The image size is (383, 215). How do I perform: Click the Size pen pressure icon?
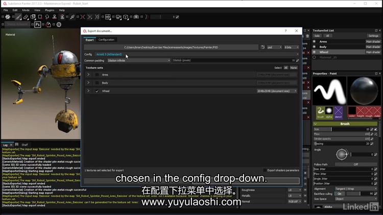click(x=376, y=129)
